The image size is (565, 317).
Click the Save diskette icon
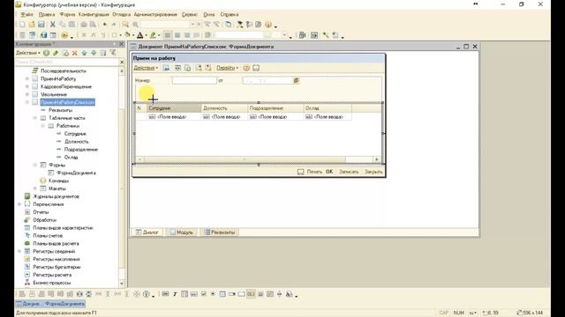click(41, 25)
